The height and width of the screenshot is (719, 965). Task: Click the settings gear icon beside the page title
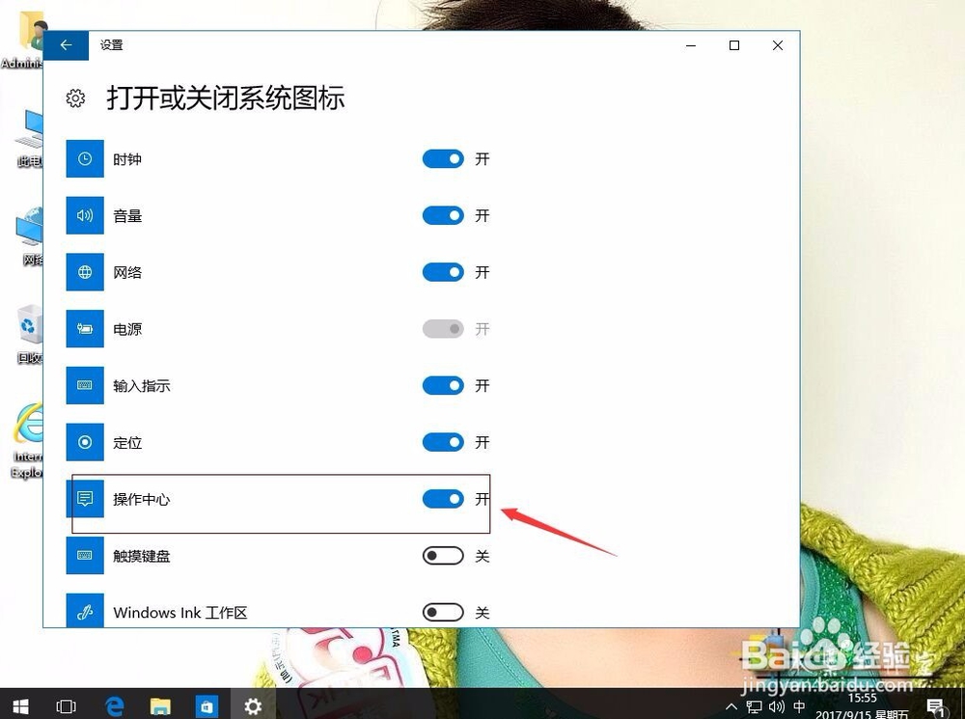[76, 97]
